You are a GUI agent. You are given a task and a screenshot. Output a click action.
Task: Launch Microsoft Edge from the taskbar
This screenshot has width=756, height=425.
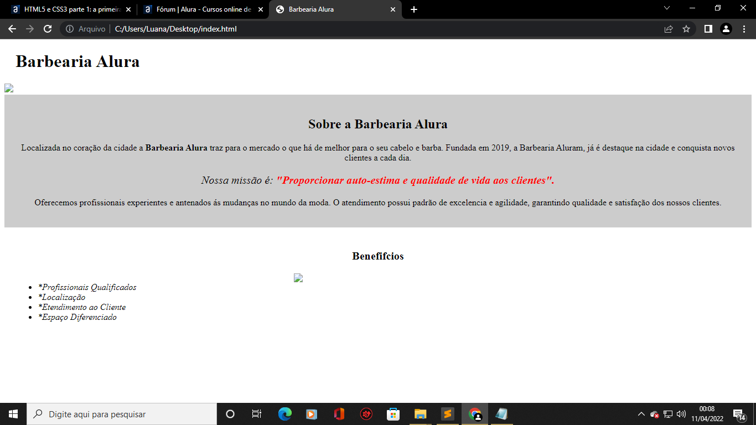pos(284,414)
